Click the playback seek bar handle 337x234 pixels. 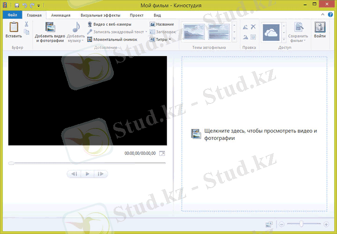click(11, 163)
